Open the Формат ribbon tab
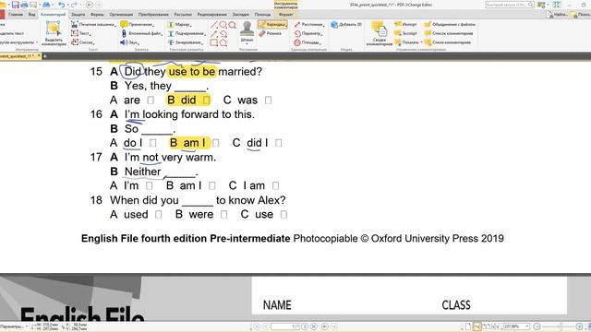Screen dimensions: 591x332 (285, 15)
